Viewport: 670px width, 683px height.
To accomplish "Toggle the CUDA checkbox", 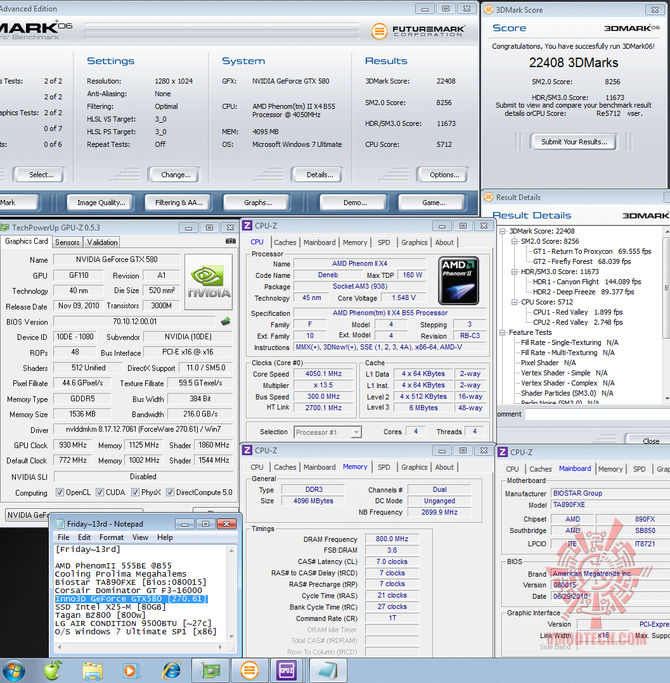I will (98, 492).
